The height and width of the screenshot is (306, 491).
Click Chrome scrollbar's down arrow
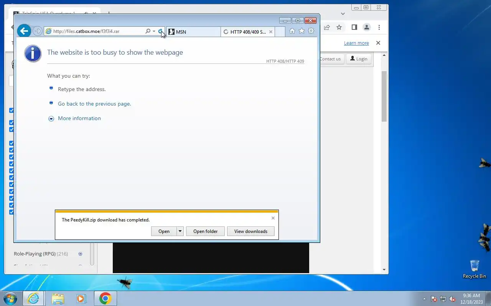tap(384, 270)
